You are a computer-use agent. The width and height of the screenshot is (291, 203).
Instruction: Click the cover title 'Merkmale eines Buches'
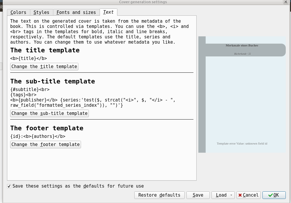[x=242, y=46]
